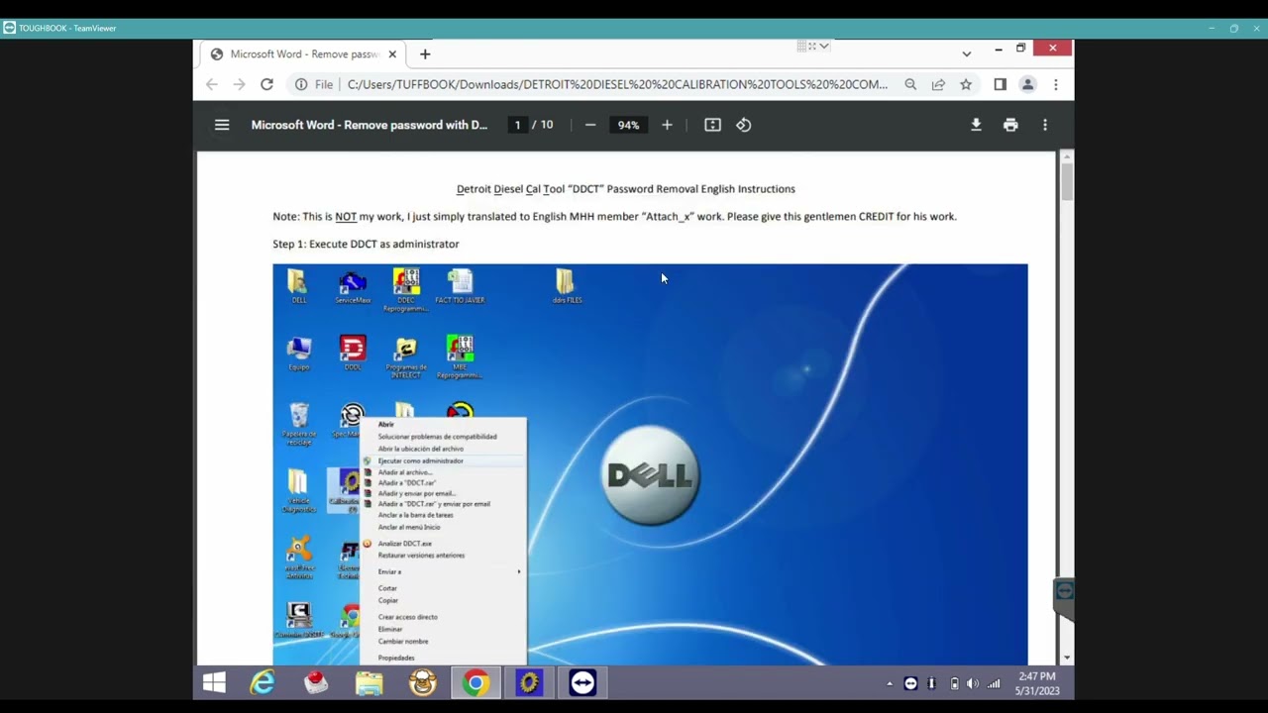The width and height of the screenshot is (1268, 713).
Task: Click the fit to page icon
Action: point(712,125)
